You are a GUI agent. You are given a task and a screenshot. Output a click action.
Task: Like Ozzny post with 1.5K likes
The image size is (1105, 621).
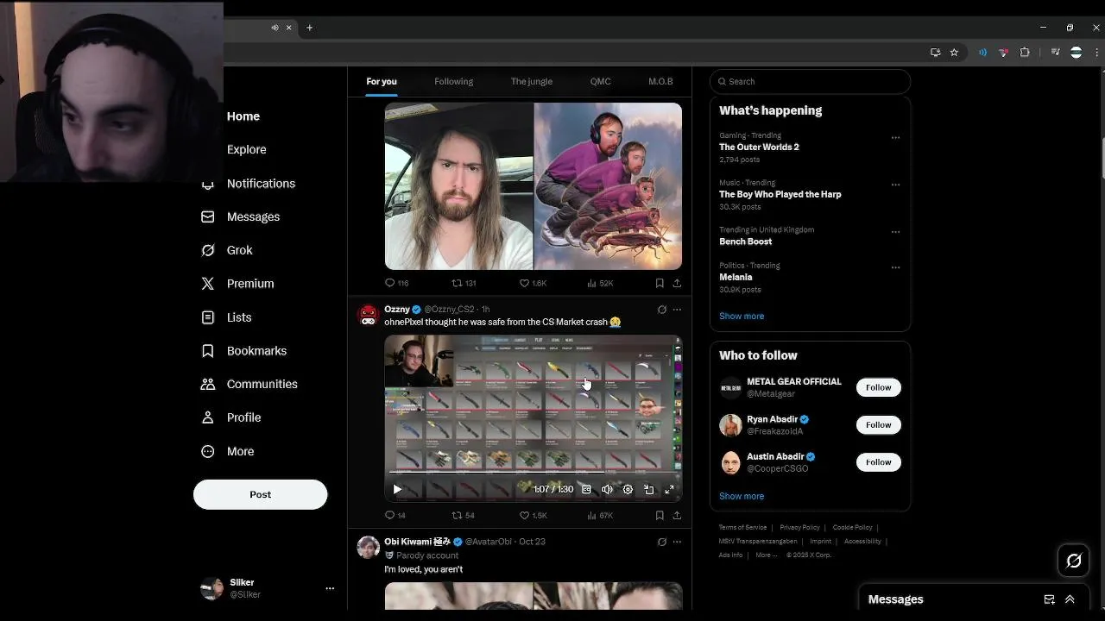click(x=533, y=515)
